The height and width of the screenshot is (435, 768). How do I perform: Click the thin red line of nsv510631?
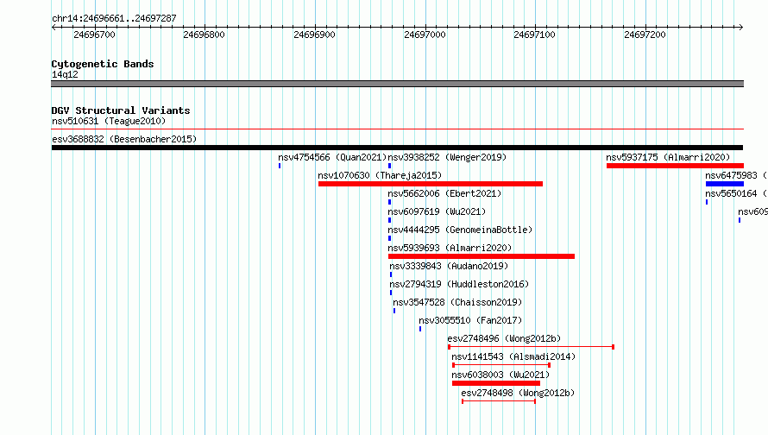[x=397, y=129]
